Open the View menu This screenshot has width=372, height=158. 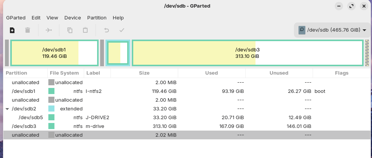coord(52,18)
